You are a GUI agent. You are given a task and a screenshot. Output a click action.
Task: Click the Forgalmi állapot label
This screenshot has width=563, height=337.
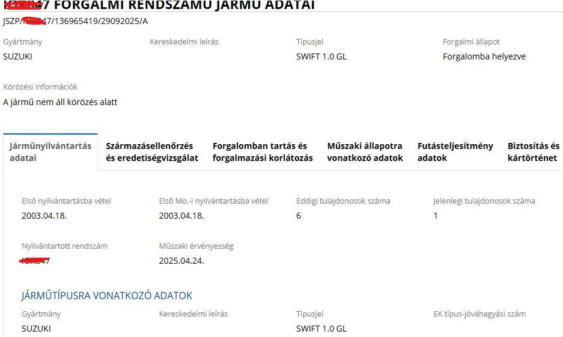[471, 41]
